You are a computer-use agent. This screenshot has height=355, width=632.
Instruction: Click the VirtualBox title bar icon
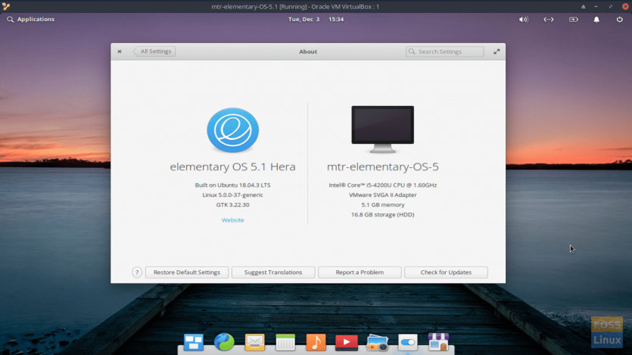6,7
